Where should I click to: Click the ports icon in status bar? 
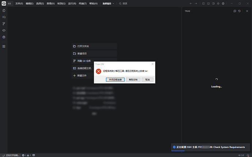click(34, 155)
